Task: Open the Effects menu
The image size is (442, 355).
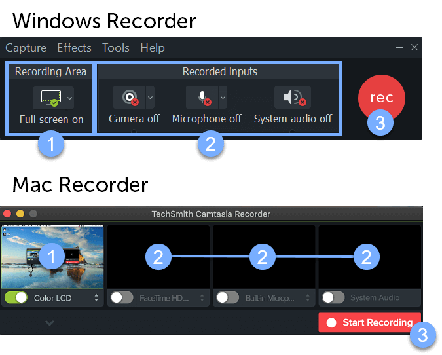Action: tap(75, 48)
